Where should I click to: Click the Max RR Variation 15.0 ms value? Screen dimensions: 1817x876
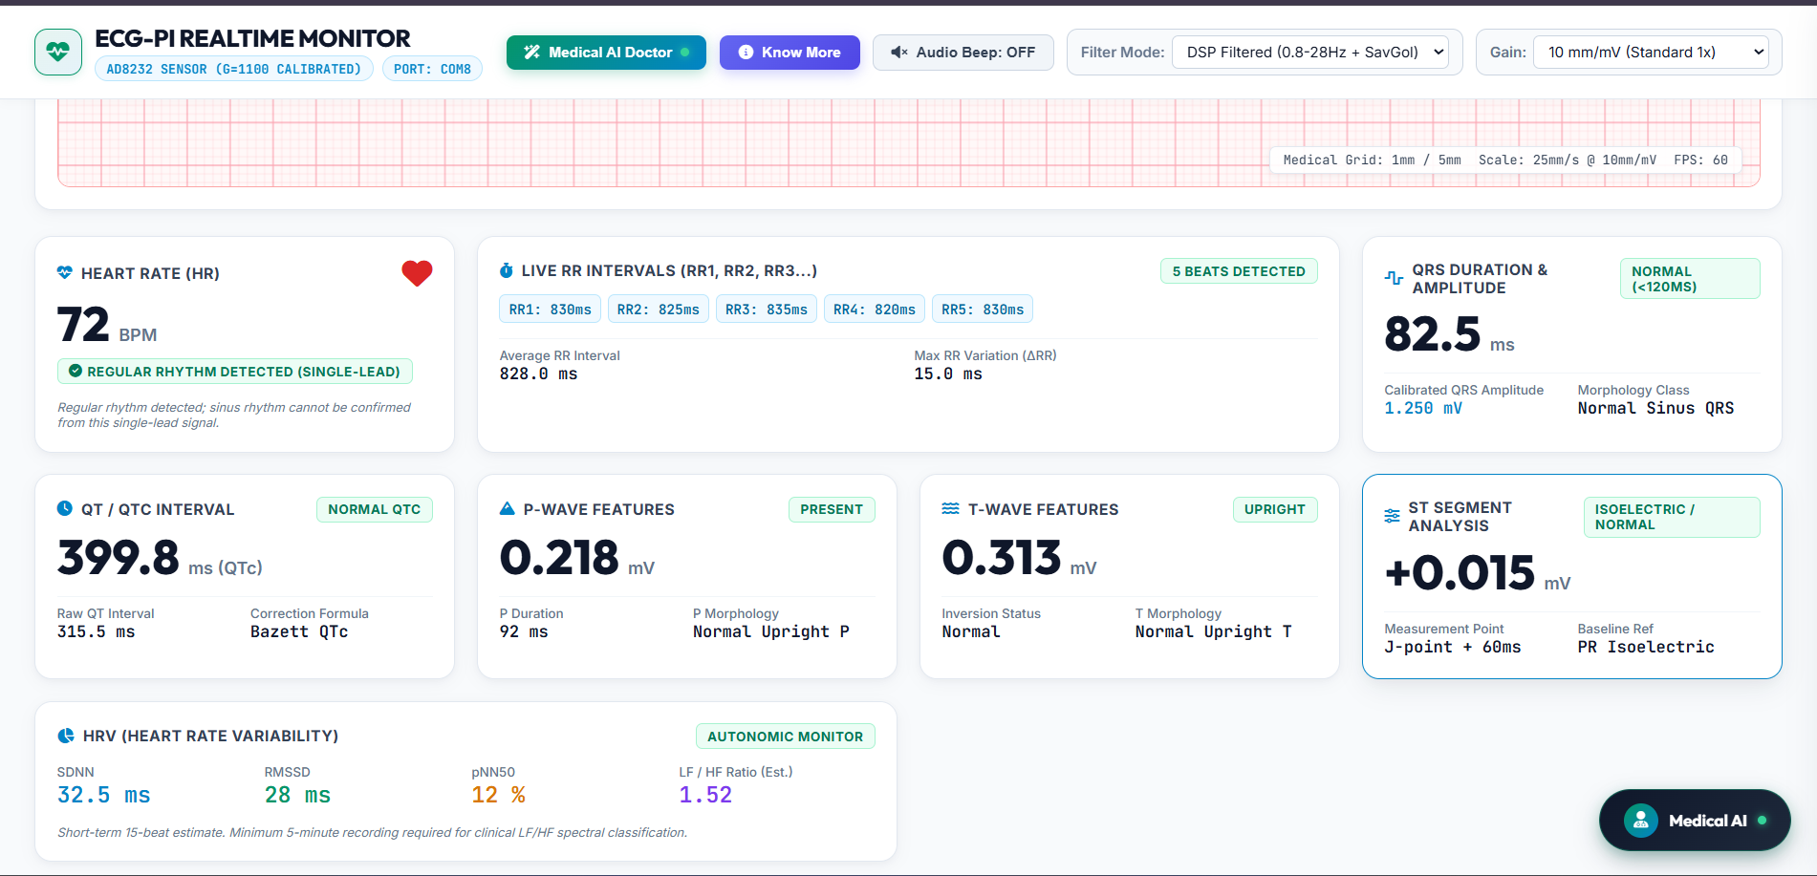tap(948, 374)
